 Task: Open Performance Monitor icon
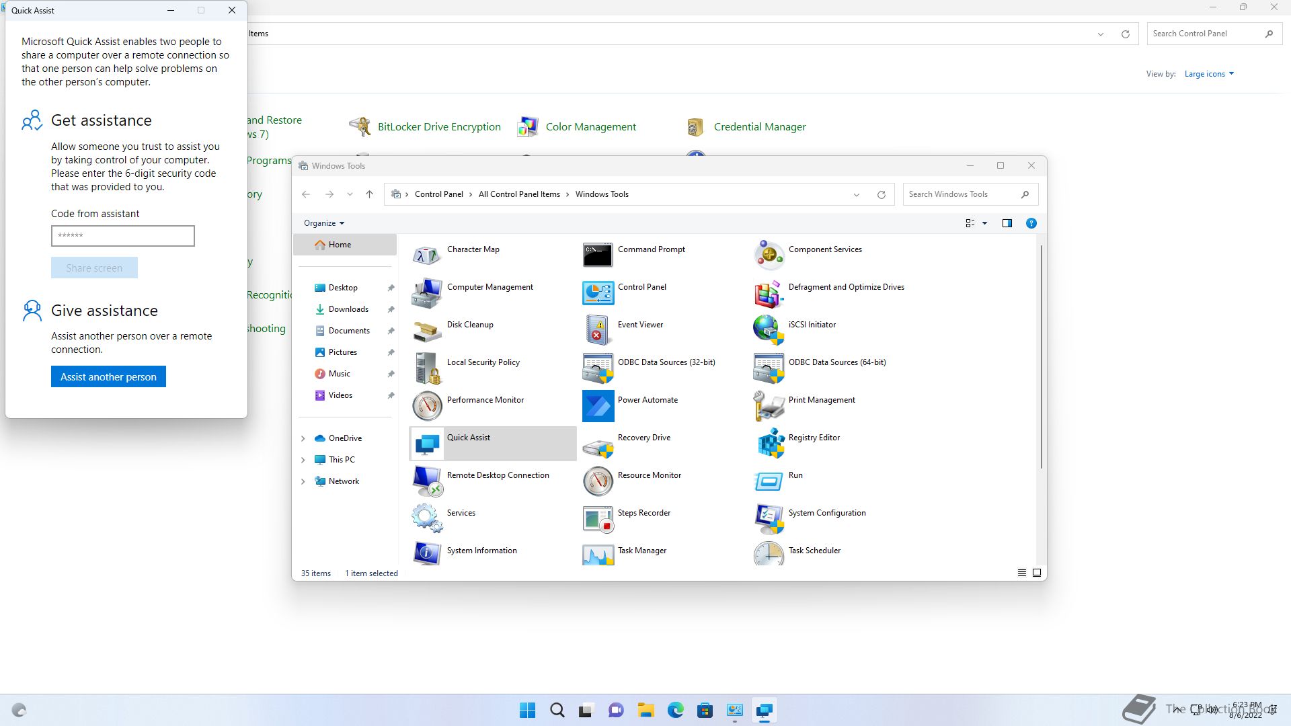pos(427,405)
